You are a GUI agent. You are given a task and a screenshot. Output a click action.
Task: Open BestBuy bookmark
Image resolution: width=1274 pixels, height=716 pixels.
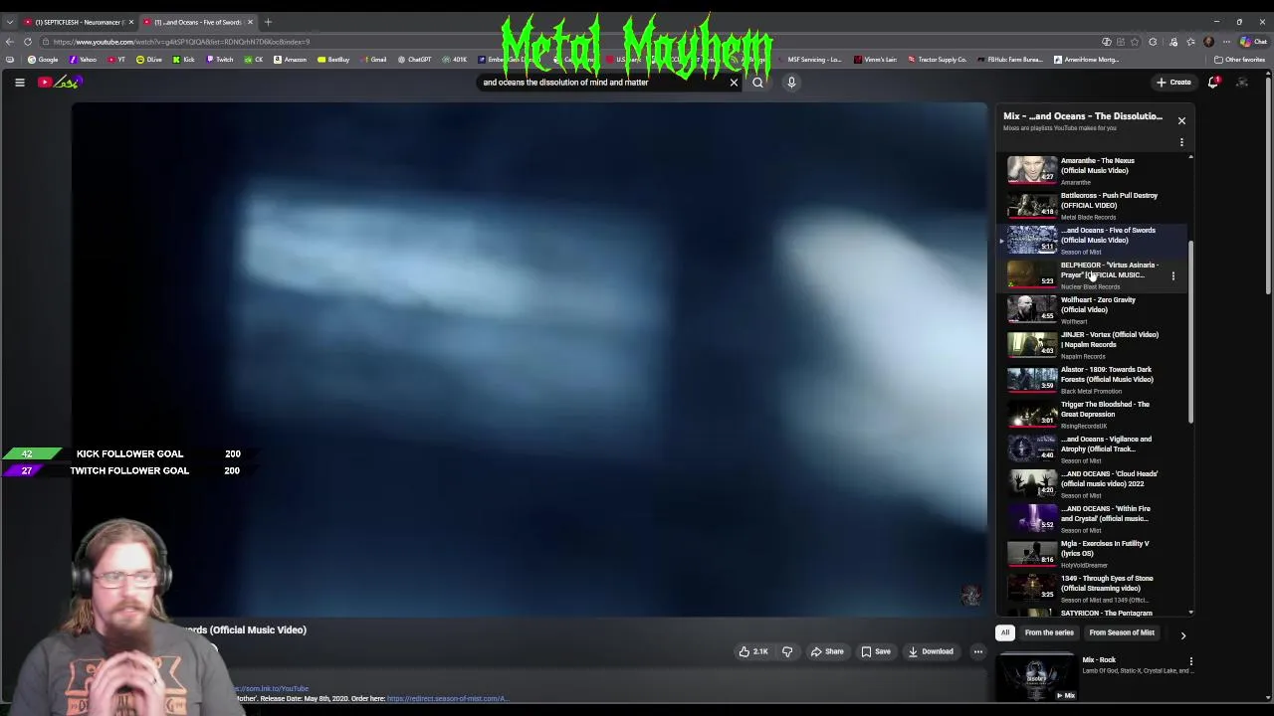(x=333, y=60)
